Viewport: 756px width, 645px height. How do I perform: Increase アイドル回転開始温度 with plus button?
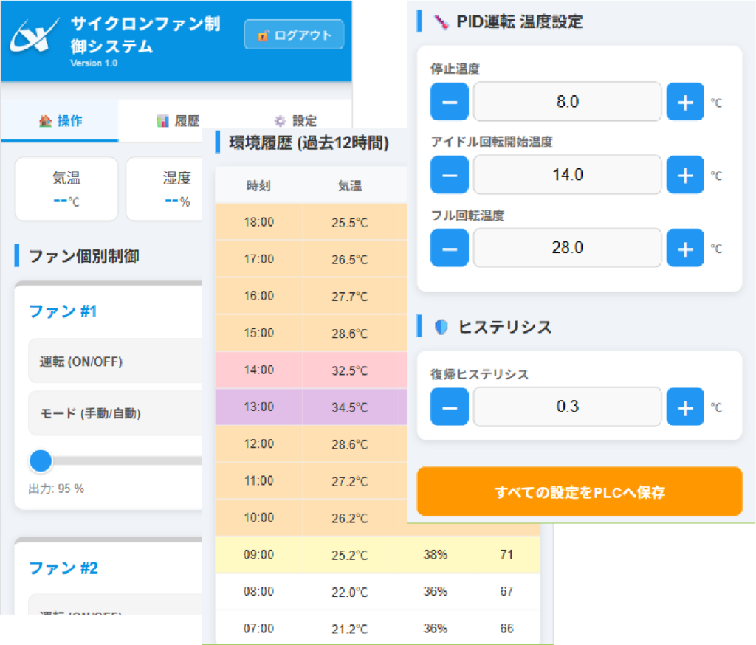(685, 175)
